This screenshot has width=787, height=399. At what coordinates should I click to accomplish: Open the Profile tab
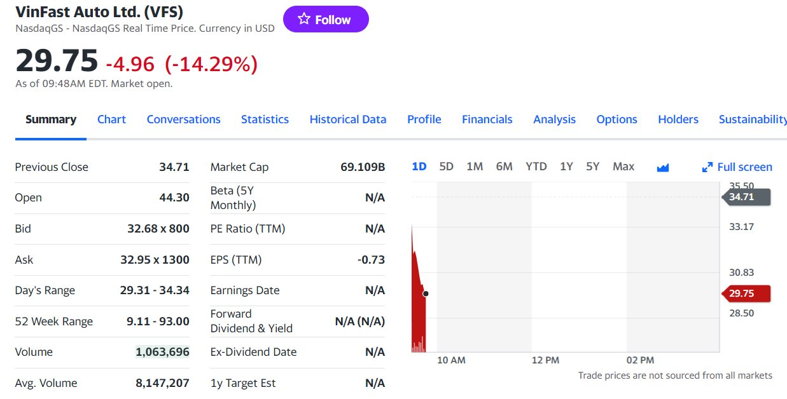424,119
